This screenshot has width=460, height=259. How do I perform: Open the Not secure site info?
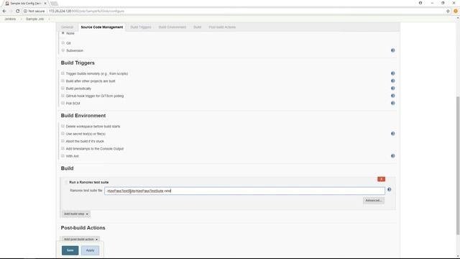click(x=34, y=11)
